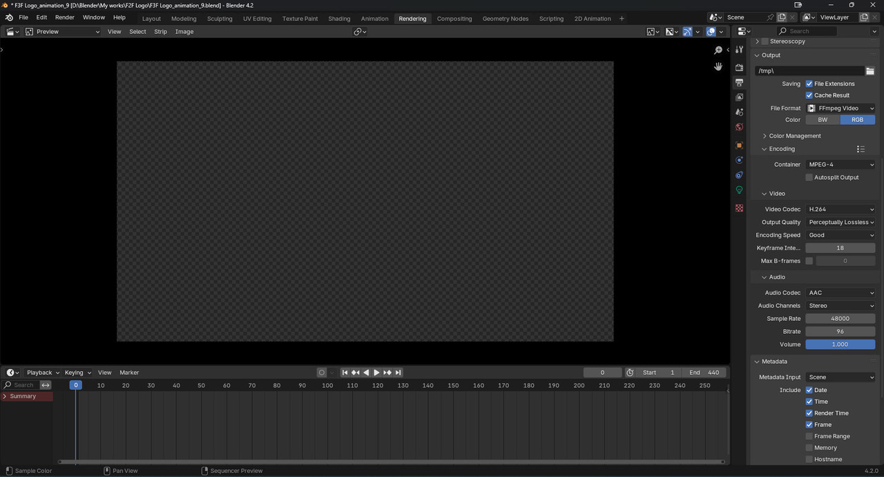Open the Object properties tab
This screenshot has width=884, height=477.
739,145
